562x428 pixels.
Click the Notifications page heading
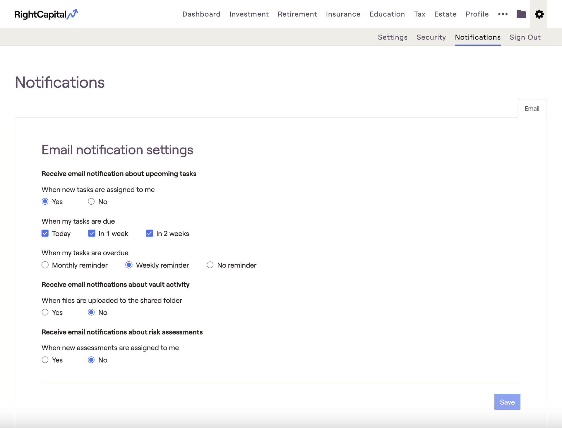point(60,82)
